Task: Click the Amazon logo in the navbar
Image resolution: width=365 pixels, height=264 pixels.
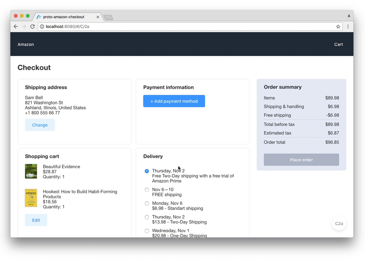Action: click(x=26, y=44)
